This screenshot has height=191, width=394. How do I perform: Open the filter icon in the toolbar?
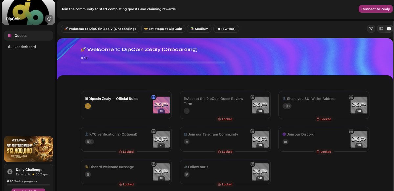click(371, 29)
